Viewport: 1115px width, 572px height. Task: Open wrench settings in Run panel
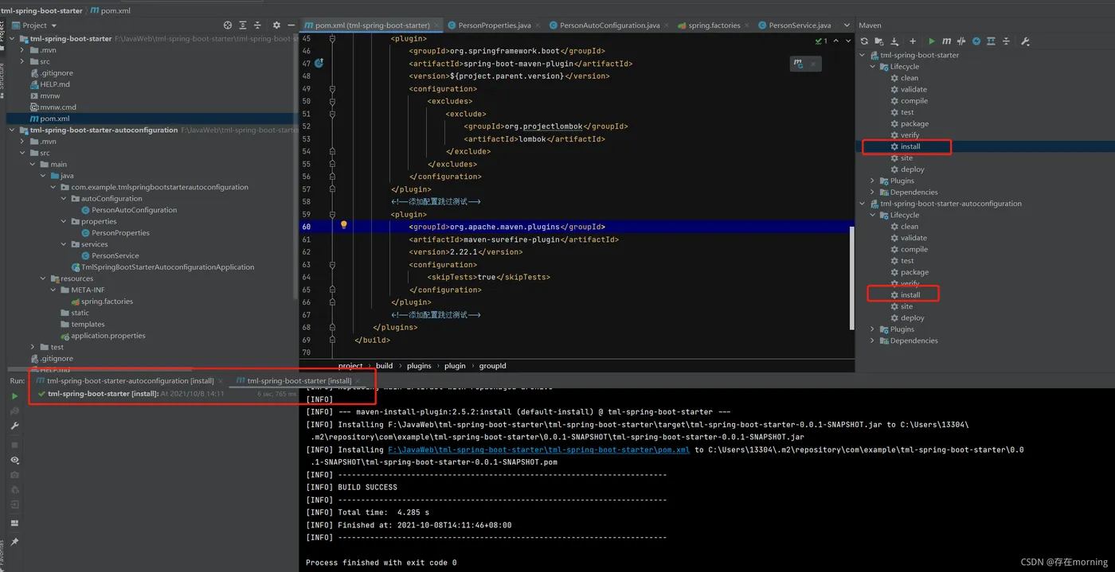tap(15, 426)
